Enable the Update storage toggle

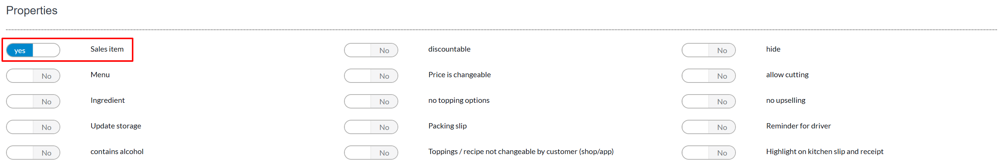33,127
